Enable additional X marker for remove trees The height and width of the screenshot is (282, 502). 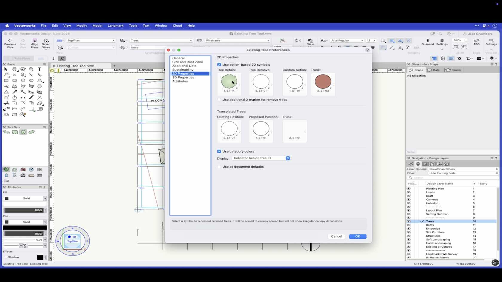tap(219, 100)
